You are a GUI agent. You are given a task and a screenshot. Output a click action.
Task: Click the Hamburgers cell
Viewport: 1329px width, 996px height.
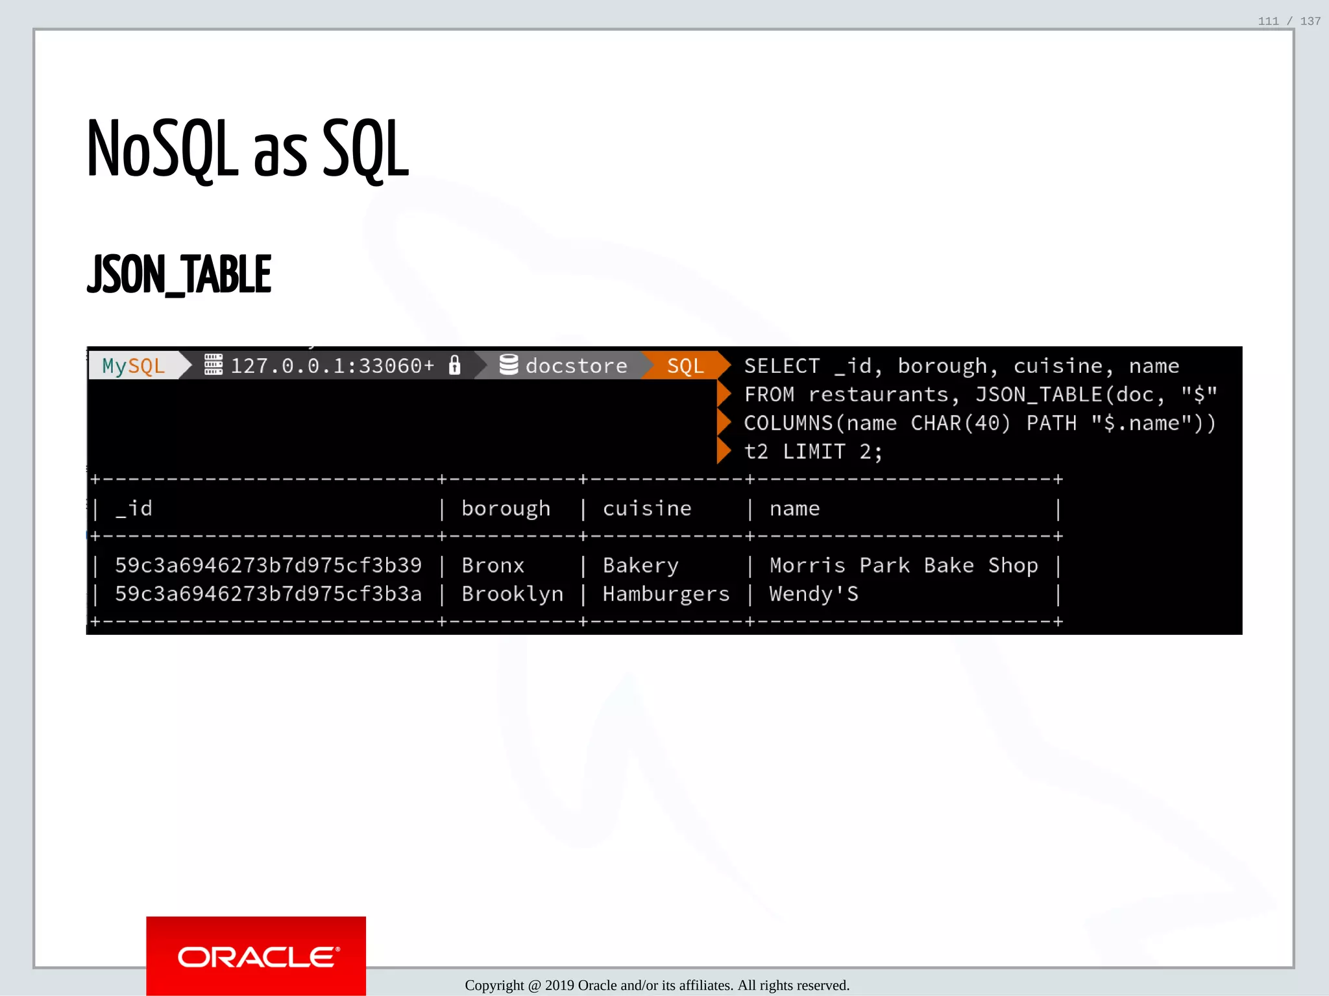[666, 595]
